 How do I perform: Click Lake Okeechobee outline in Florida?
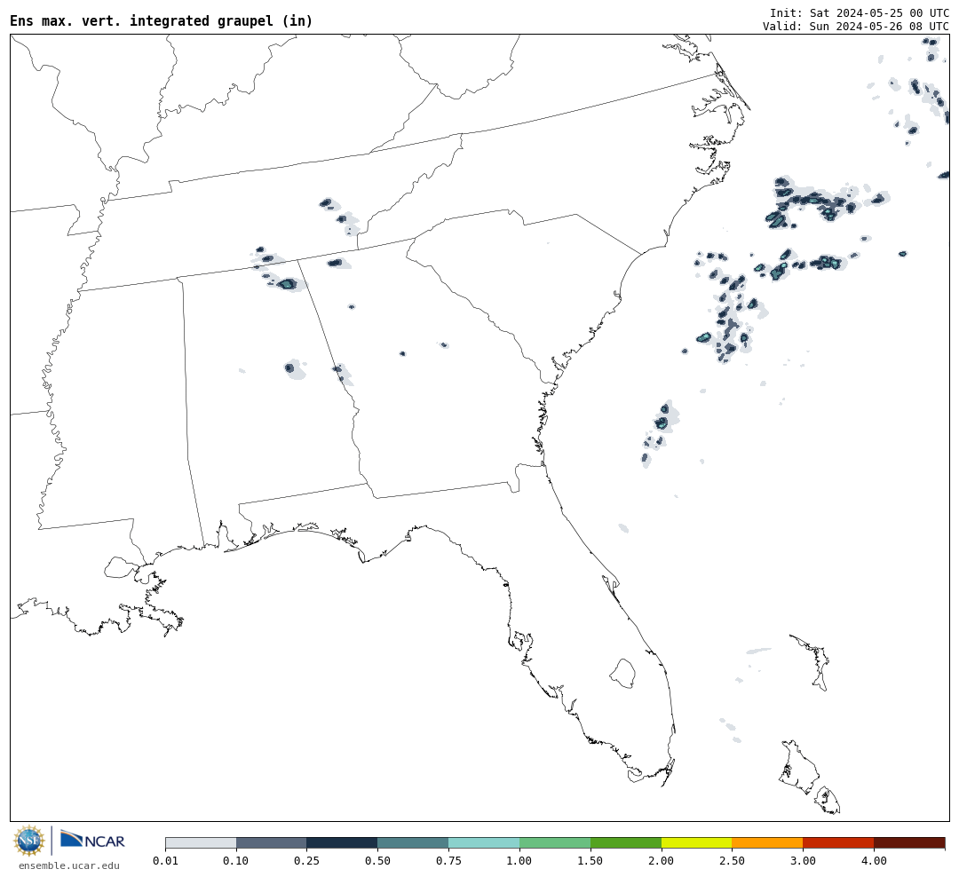tap(622, 674)
